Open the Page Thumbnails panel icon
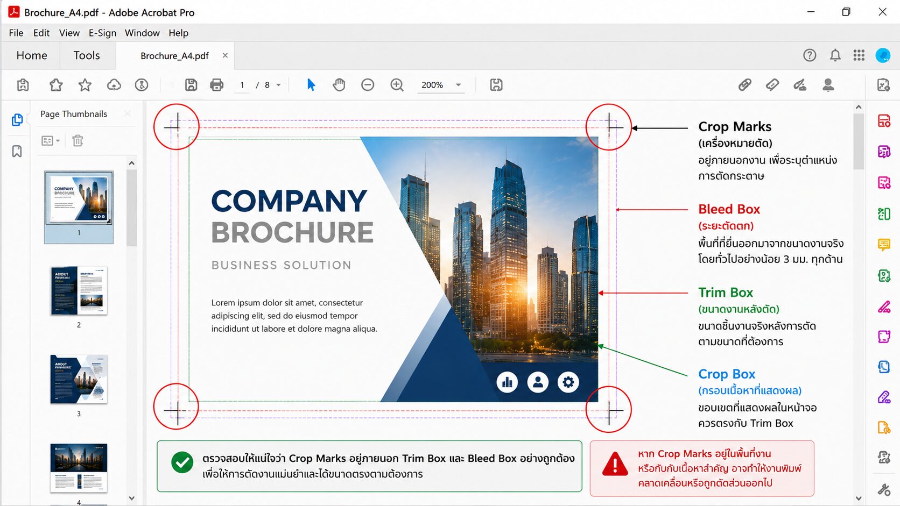Image resolution: width=900 pixels, height=506 pixels. [17, 119]
